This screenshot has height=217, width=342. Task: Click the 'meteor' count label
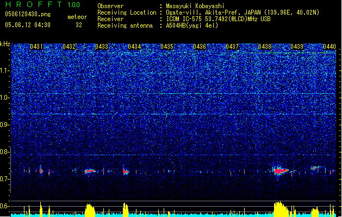pyautogui.click(x=77, y=17)
